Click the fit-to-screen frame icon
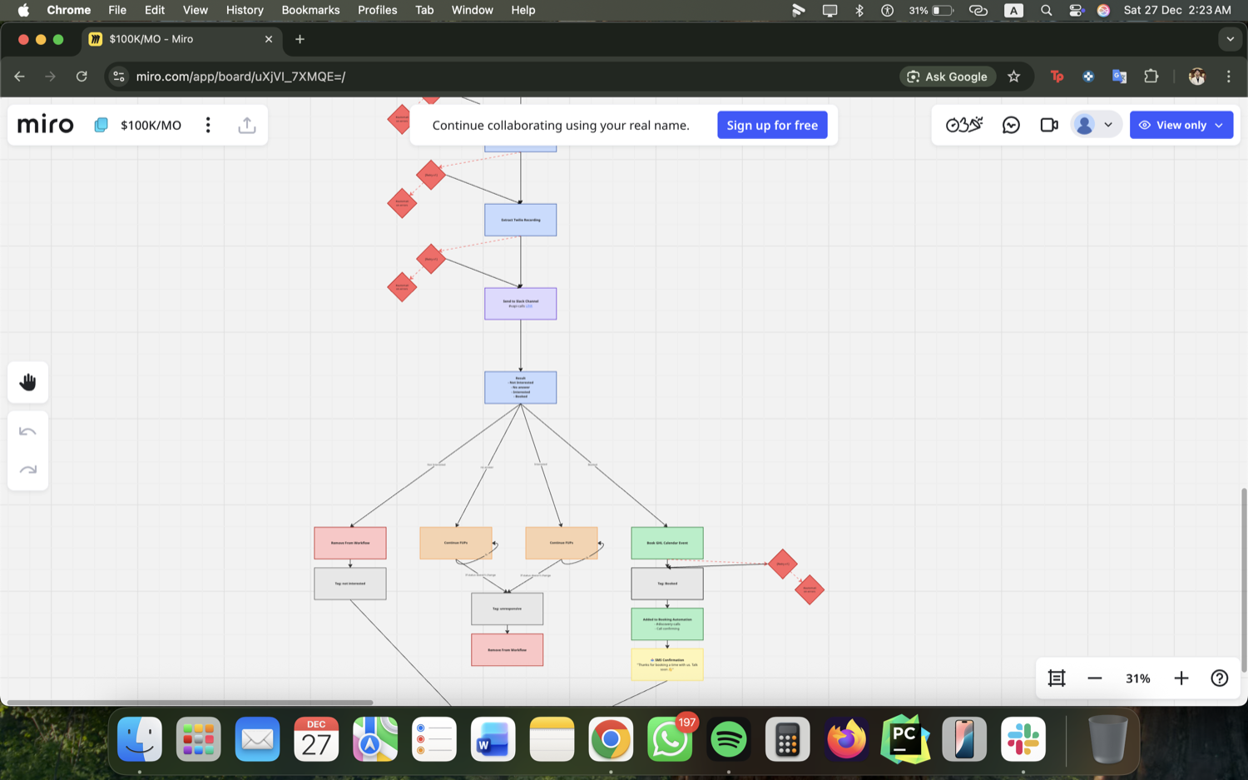This screenshot has height=780, width=1248. point(1057,678)
